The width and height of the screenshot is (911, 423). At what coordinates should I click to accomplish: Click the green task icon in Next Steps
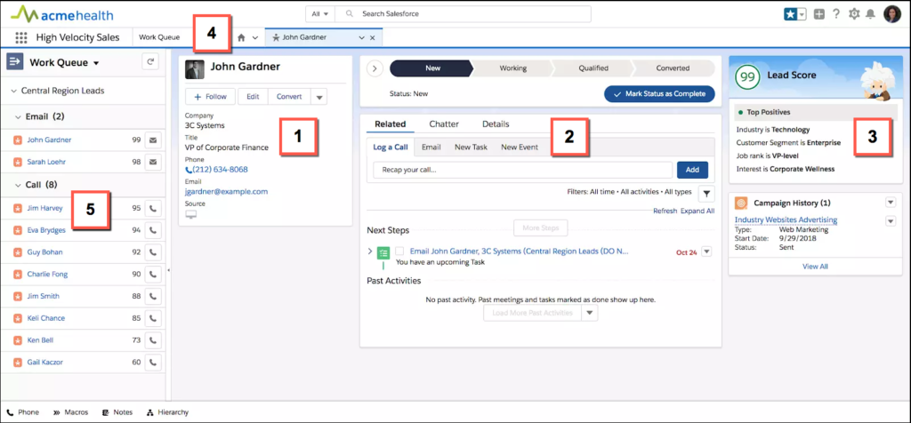[383, 252]
